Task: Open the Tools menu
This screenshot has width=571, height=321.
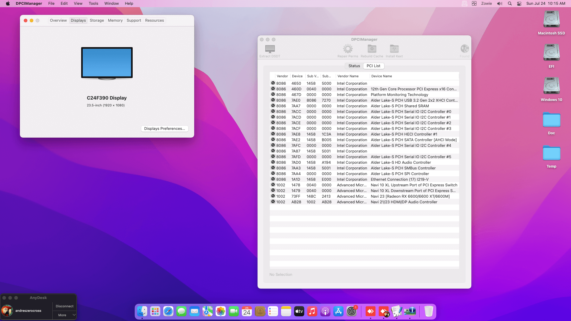Action: tap(93, 4)
